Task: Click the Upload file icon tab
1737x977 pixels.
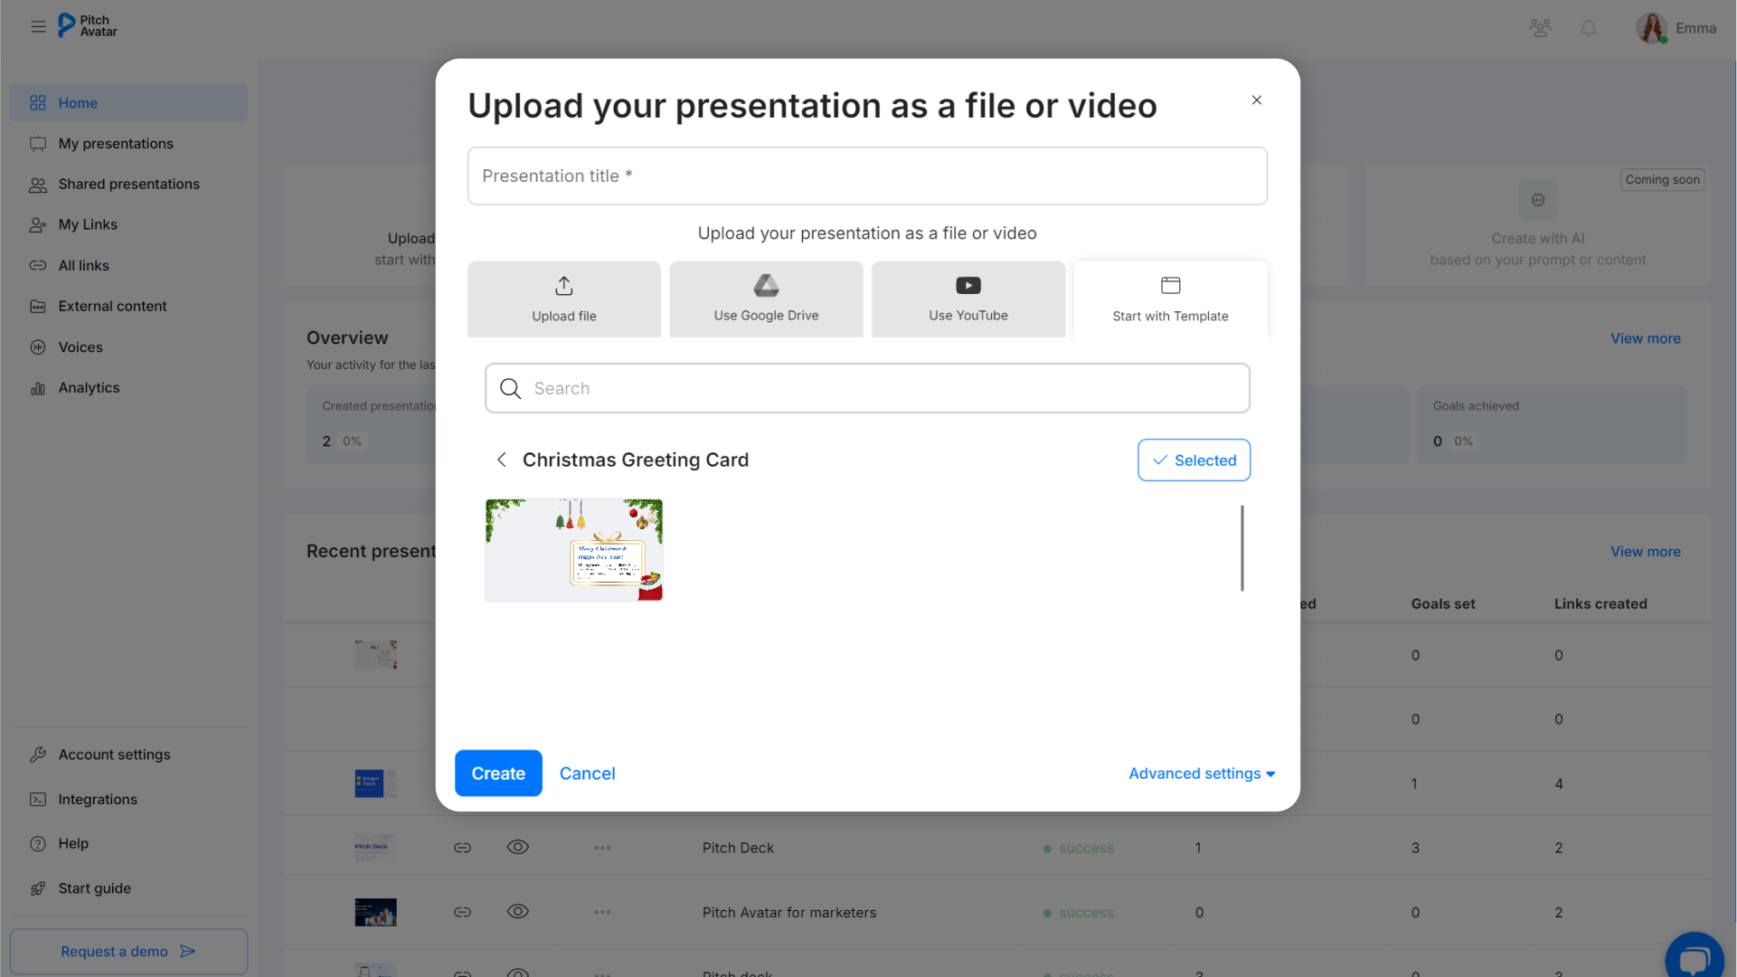Action: (x=564, y=299)
